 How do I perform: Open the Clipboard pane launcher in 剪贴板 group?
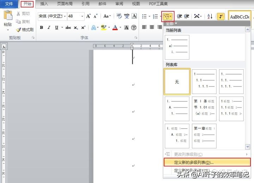tap(33, 38)
